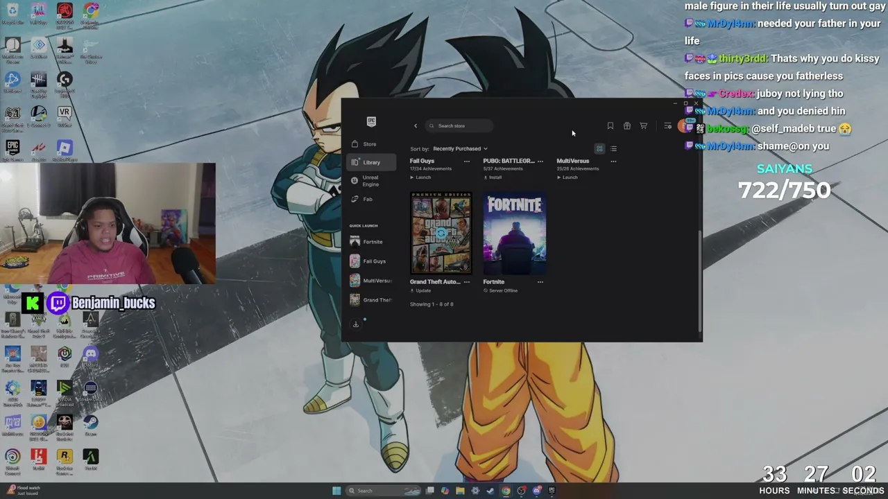Image resolution: width=888 pixels, height=499 pixels.
Task: Click the Grand Theft Auto V cover art
Action: 441,234
